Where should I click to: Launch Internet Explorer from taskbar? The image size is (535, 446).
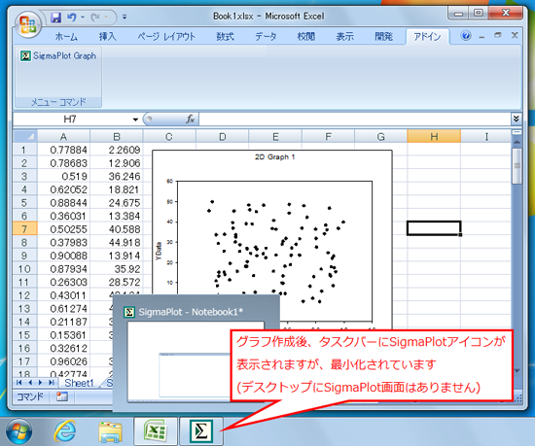pyautogui.click(x=65, y=431)
